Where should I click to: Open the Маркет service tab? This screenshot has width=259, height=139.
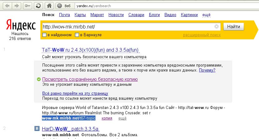click(97, 15)
